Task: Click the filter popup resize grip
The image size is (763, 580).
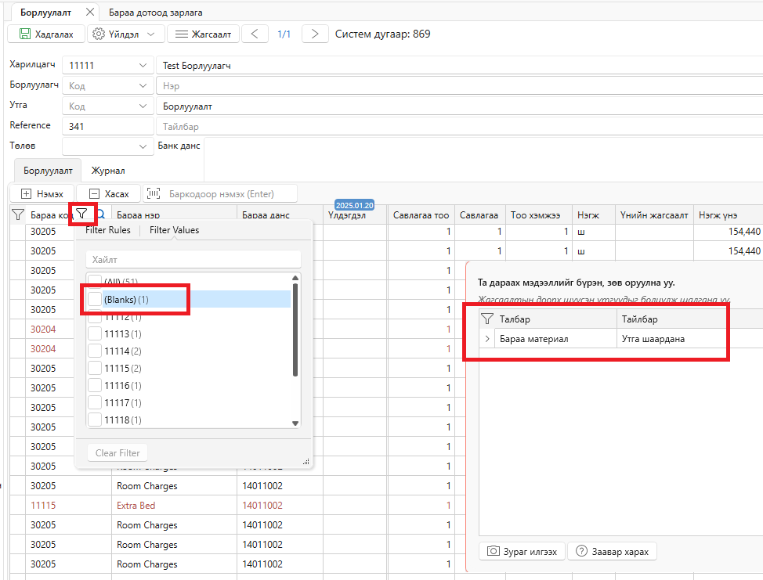Action: tap(306, 462)
